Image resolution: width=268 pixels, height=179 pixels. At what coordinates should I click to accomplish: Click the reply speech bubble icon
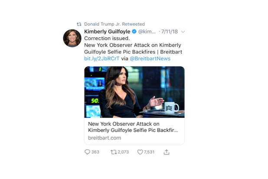[x=87, y=152]
